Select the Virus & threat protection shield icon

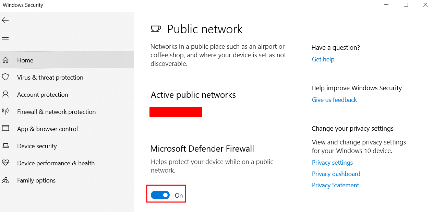[6, 77]
